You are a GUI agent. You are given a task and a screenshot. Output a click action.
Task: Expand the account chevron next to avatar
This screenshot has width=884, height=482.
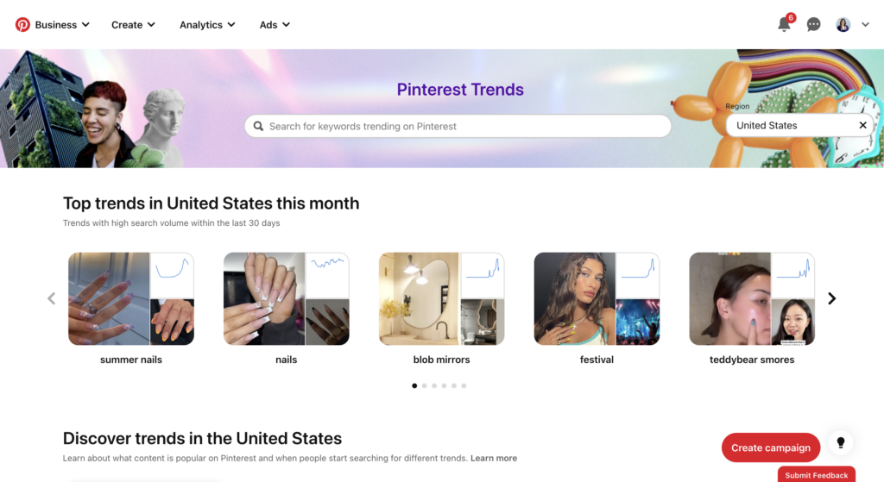tap(866, 25)
